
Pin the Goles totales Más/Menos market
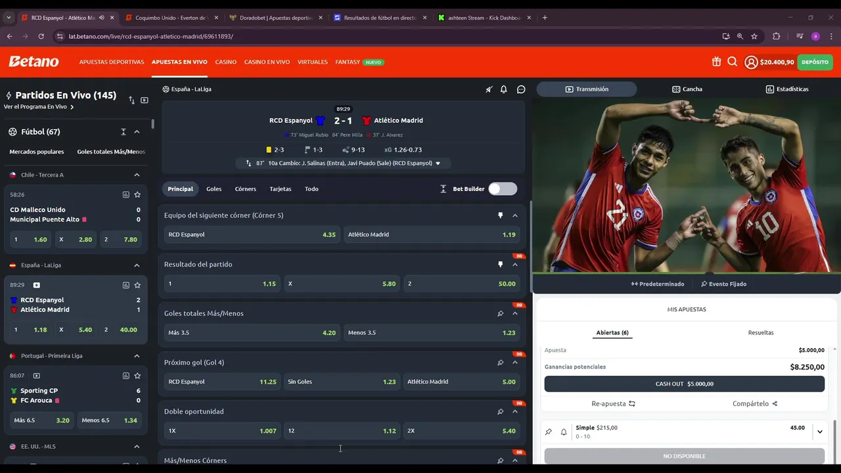tap(500, 313)
